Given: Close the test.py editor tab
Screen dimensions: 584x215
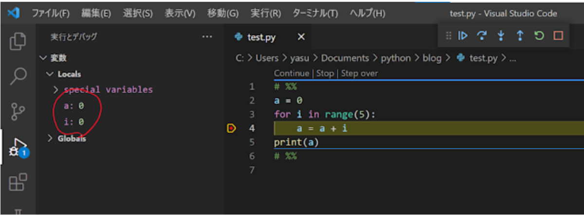Looking at the screenshot, I should (x=301, y=37).
